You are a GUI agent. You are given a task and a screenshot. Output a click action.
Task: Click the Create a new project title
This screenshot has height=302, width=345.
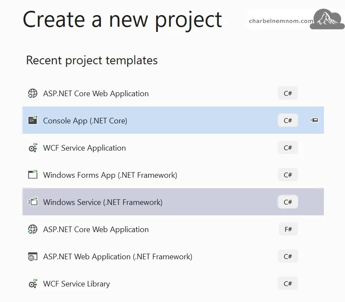pyautogui.click(x=123, y=19)
